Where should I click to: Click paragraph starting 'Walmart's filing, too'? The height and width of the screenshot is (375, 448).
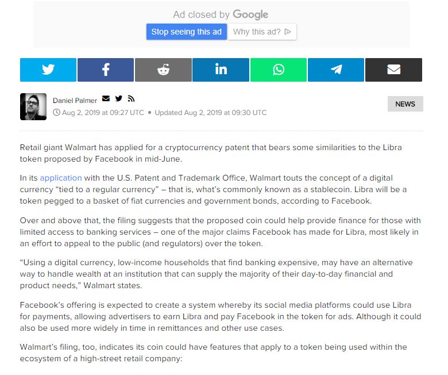coord(214,353)
